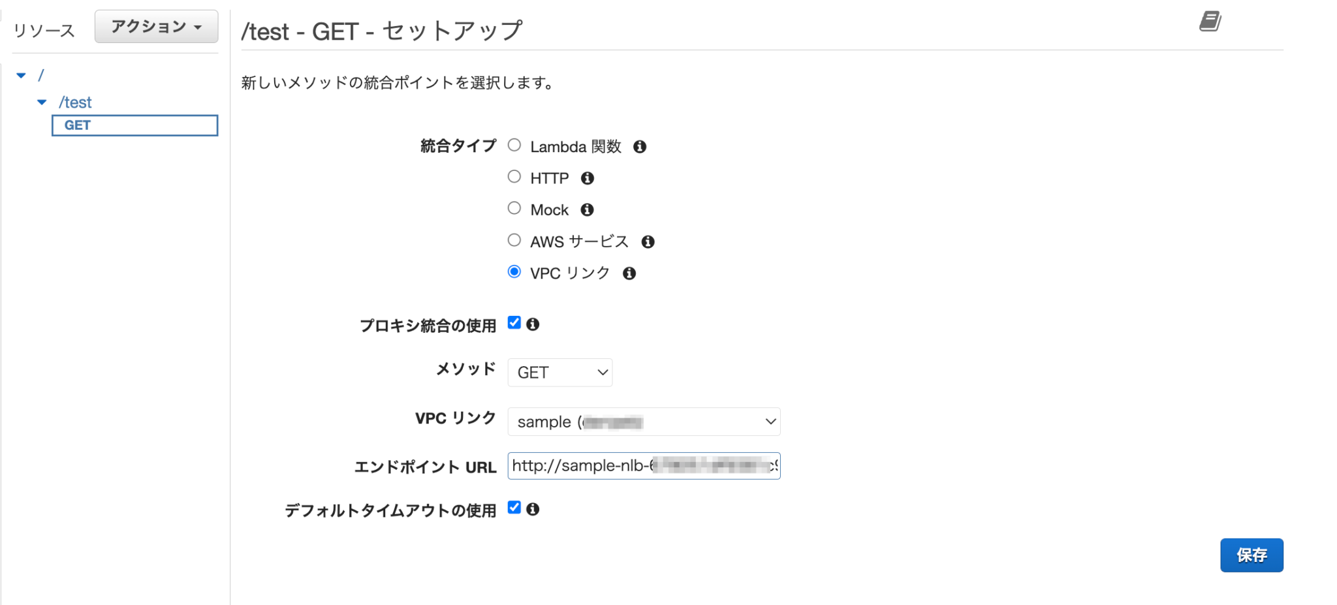
Task: Collapse the /test resource node
Action: [42, 102]
